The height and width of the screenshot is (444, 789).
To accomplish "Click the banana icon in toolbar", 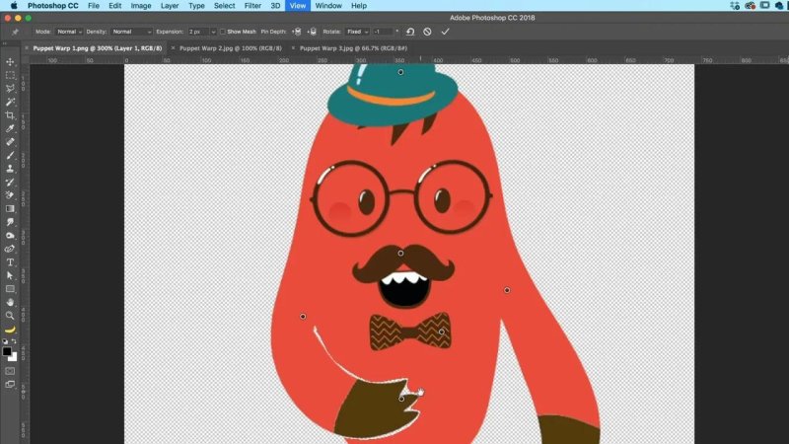I will tap(10, 330).
